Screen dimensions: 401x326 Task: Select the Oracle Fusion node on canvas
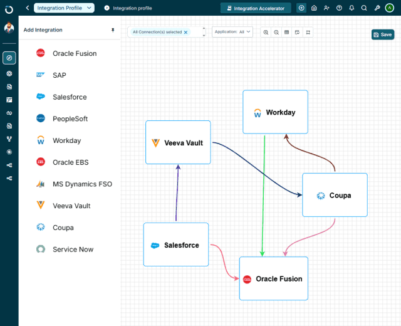(274, 278)
